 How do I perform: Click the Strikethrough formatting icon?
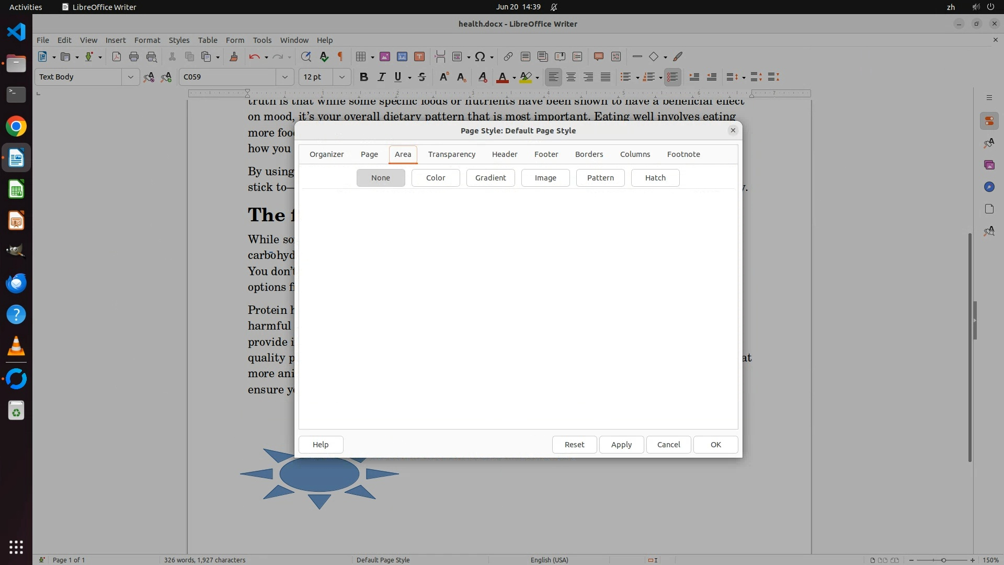[422, 77]
